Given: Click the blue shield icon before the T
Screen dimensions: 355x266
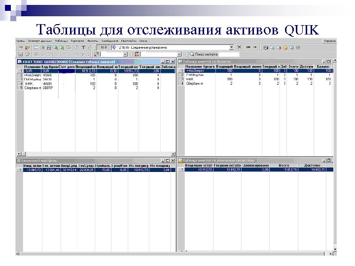Looking at the screenshot, I should tap(77, 47).
